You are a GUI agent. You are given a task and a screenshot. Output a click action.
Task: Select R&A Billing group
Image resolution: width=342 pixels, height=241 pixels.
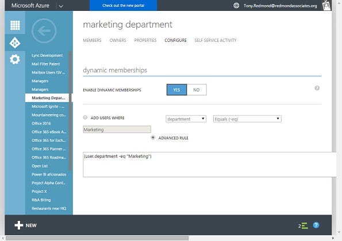41,200
